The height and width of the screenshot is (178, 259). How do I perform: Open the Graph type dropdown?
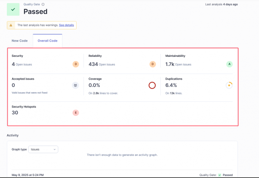coord(43,149)
